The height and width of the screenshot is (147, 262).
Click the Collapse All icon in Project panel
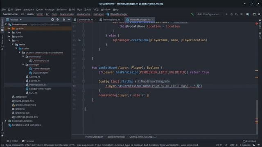coord(58,20)
